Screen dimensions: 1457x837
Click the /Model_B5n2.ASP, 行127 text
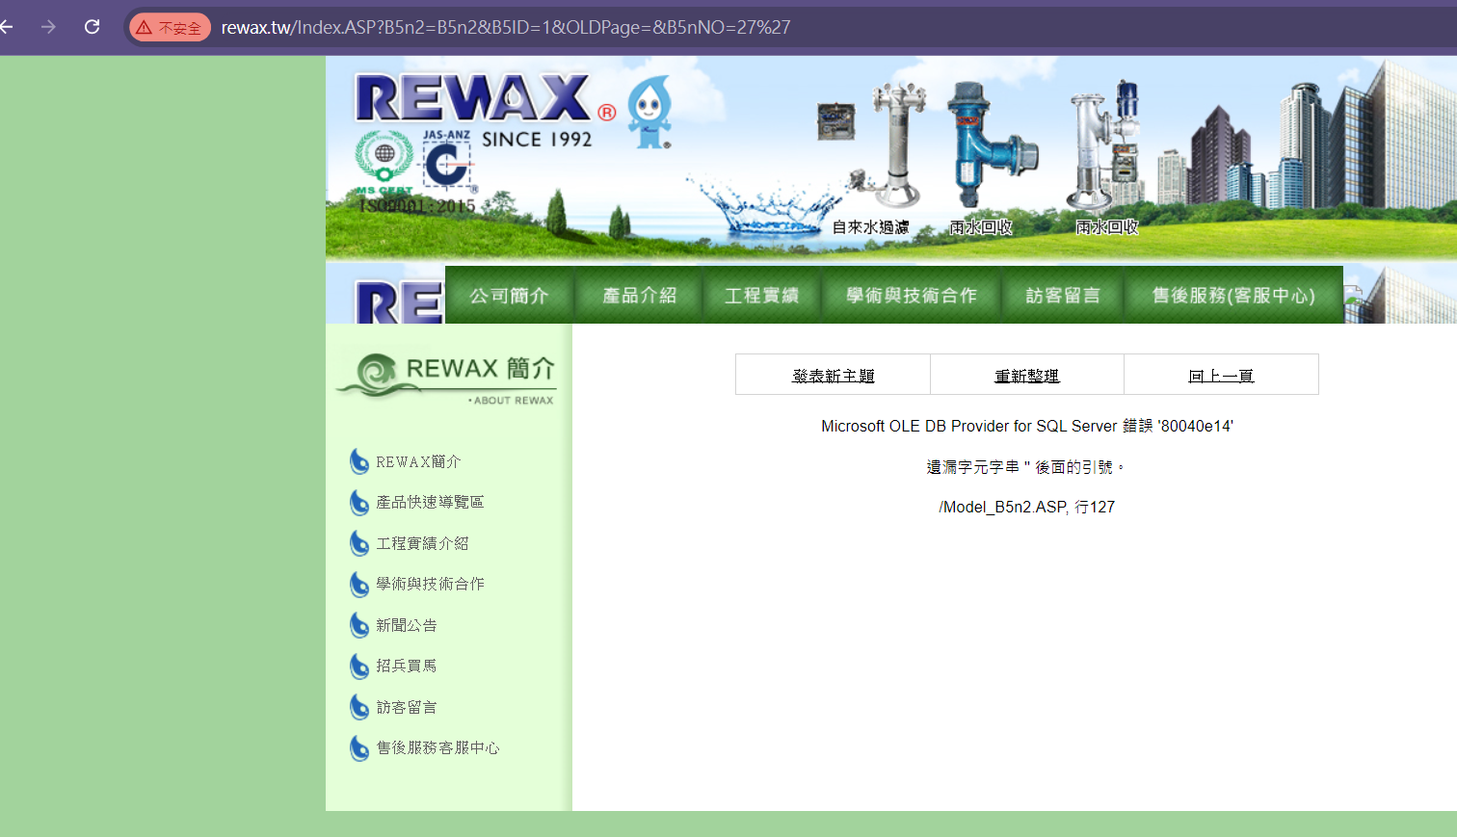(1027, 507)
